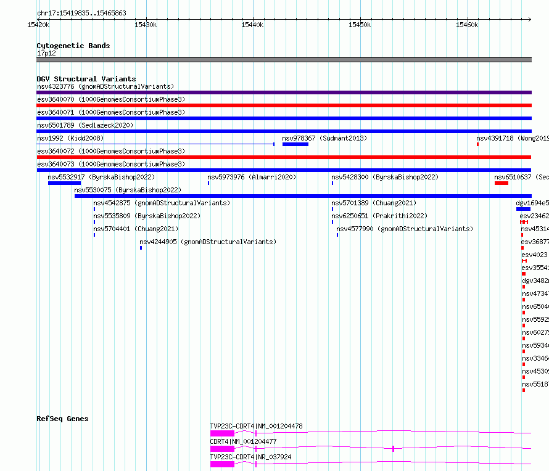Select the red bar under esv3640070
The image size is (549, 471).
point(284,105)
